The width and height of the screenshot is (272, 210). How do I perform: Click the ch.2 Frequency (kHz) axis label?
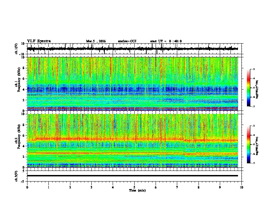pyautogui.click(x=19, y=137)
